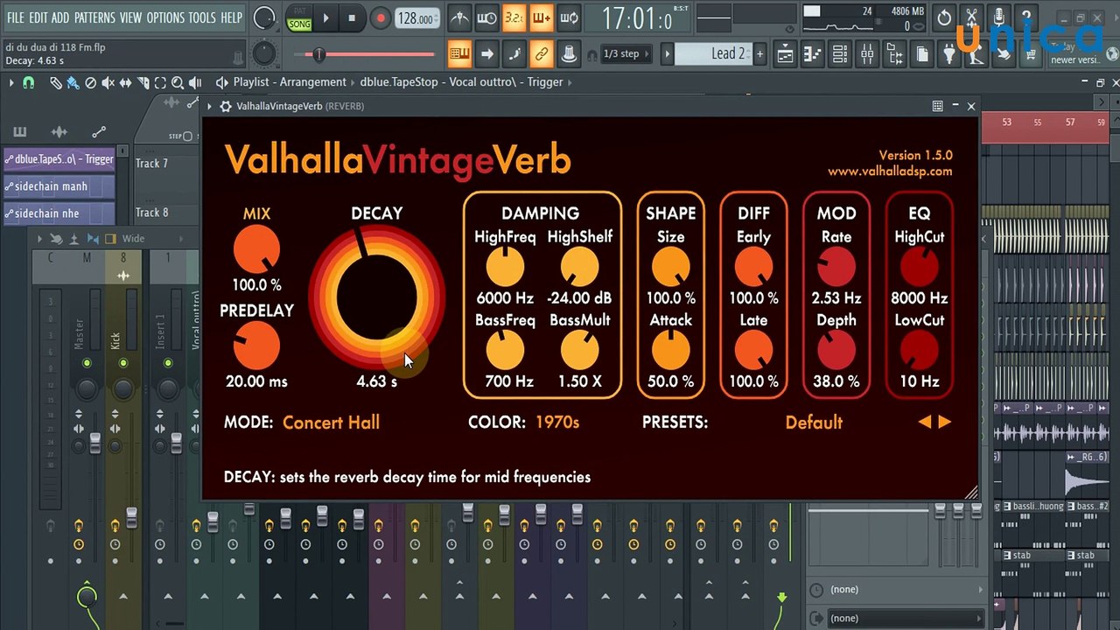1120x630 pixels.
Task: Select the playlist zoom tool
Action: pos(178,82)
